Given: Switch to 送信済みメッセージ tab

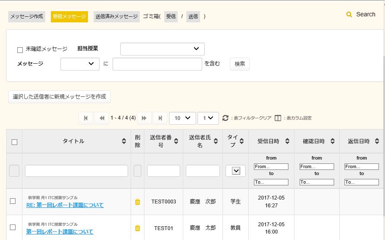Looking at the screenshot, I should (116, 16).
